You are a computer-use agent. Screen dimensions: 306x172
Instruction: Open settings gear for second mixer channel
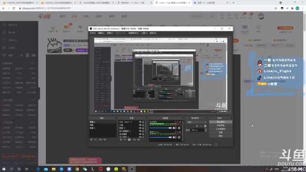(x=179, y=137)
